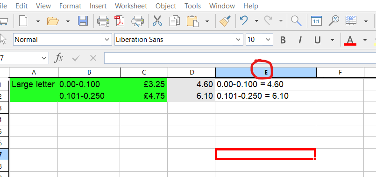Open Find and Replace magnifier icon

tap(296, 21)
